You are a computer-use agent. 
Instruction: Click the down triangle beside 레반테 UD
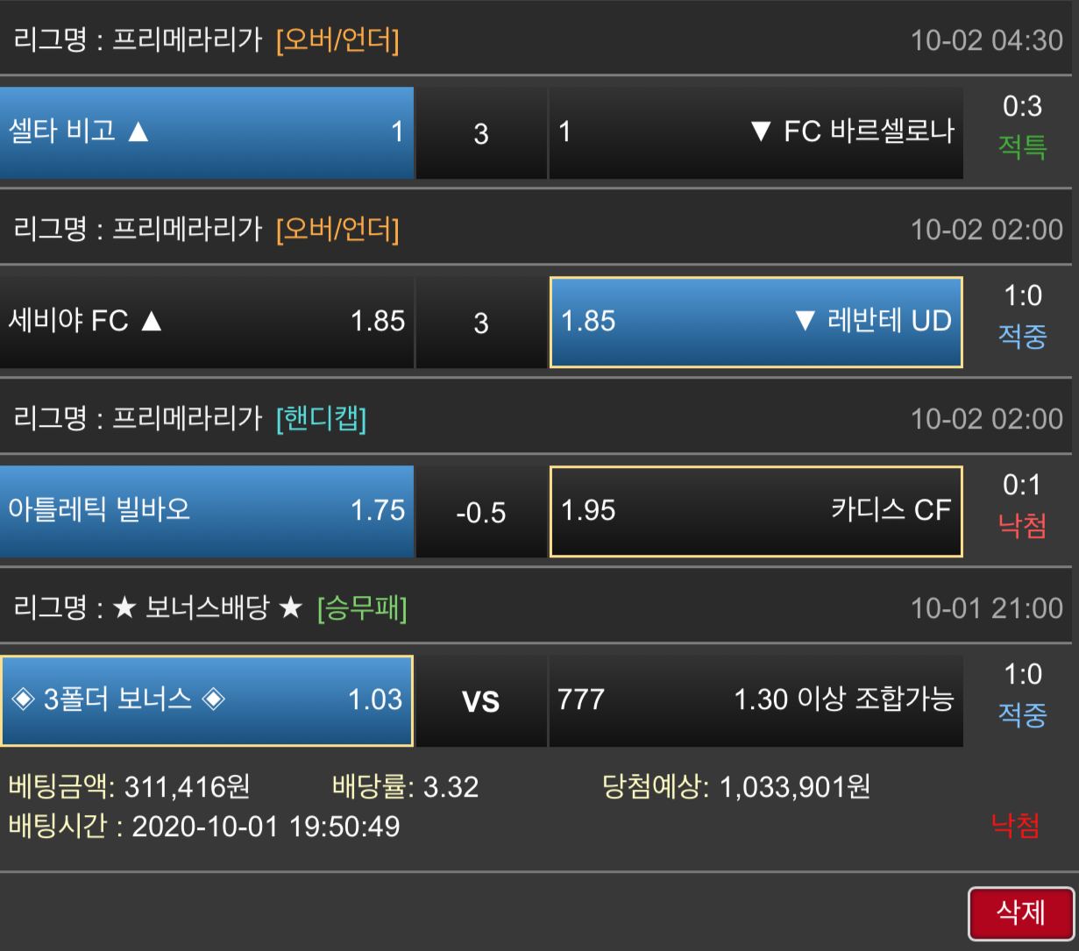pyautogui.click(x=805, y=322)
